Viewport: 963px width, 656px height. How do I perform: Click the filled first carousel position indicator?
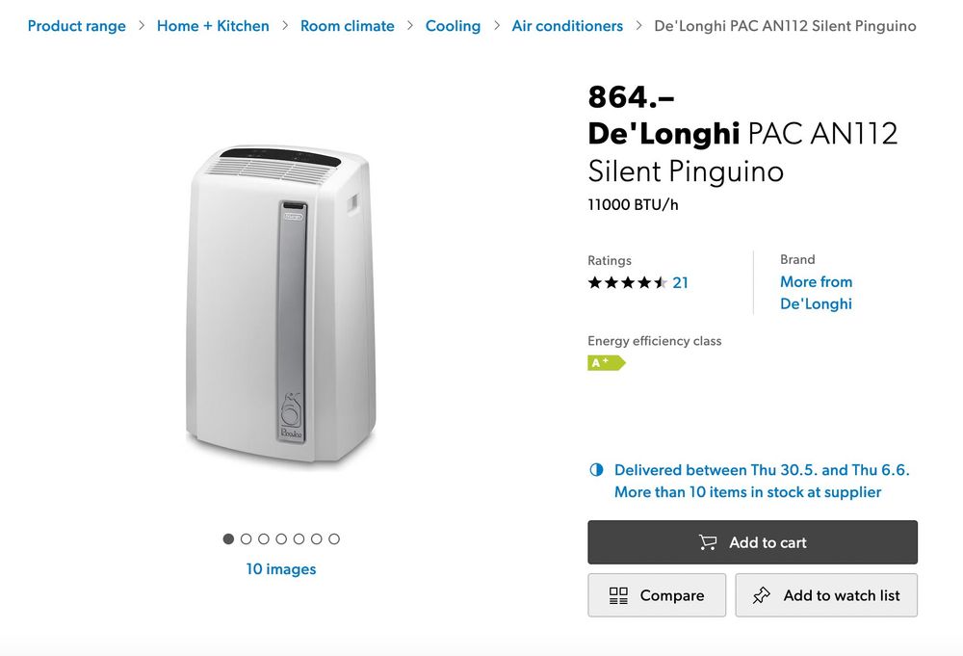tap(229, 538)
